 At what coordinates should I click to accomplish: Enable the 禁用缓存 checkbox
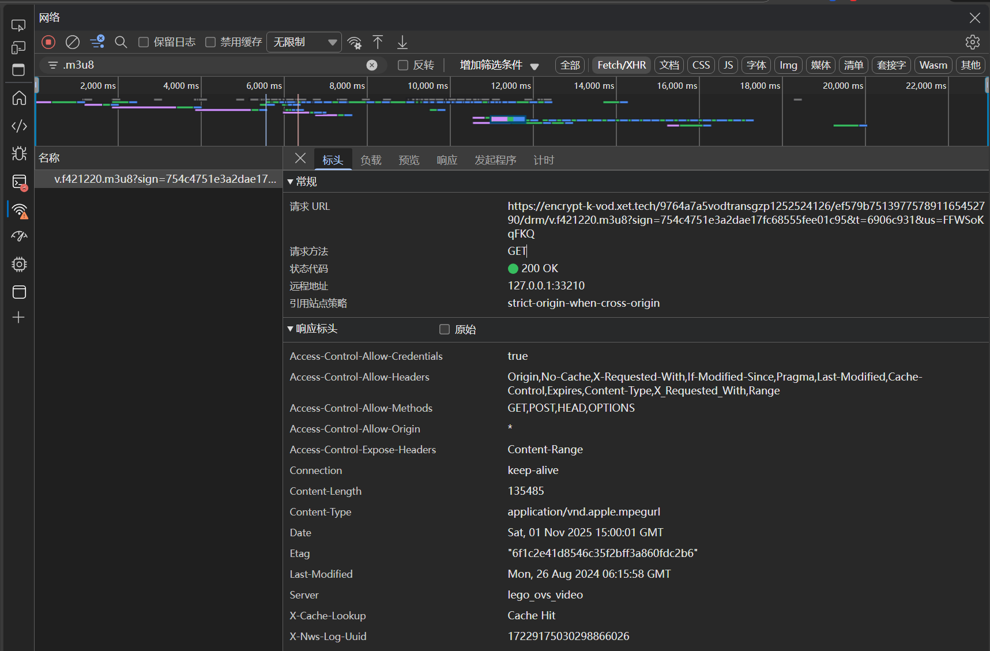pyautogui.click(x=211, y=42)
